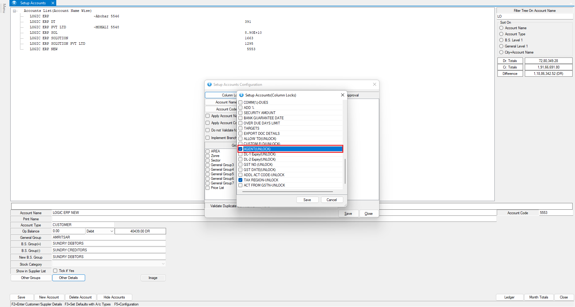575x307 pixels.
Task: Click Save in Column Locks dialog
Action: tap(307, 200)
